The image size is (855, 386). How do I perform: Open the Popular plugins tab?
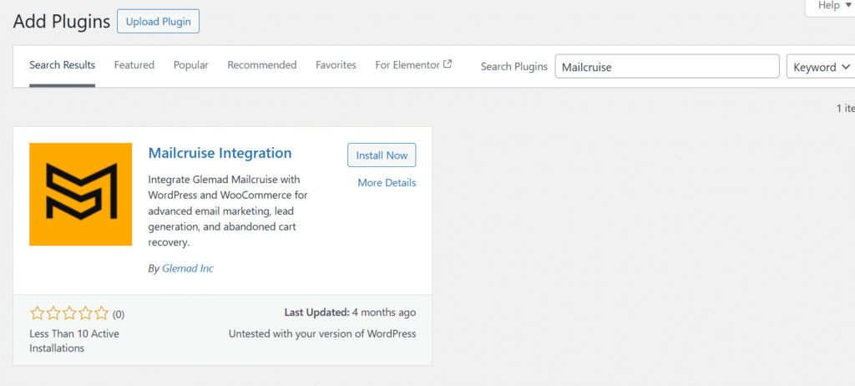click(191, 65)
